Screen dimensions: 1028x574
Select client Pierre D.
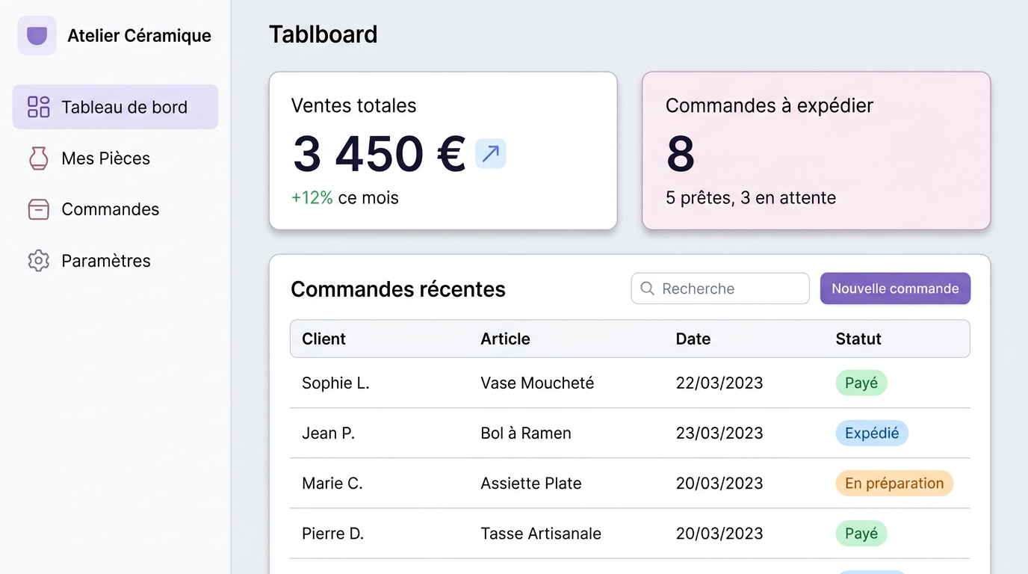coord(333,534)
